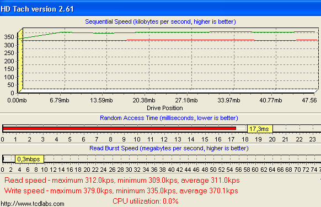Click the Sequential Speed chart heading
Viewport: 321px width, 207px height.
pyautogui.click(x=160, y=21)
